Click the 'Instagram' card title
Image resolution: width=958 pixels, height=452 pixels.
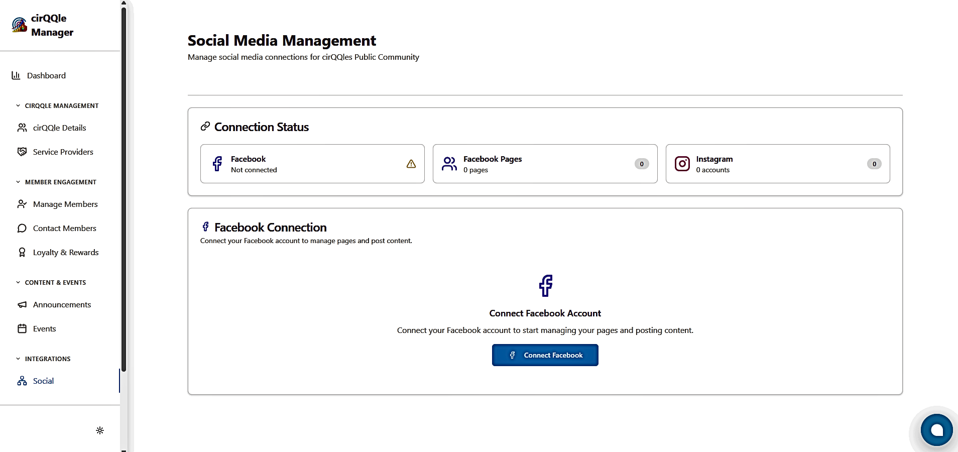tap(714, 159)
